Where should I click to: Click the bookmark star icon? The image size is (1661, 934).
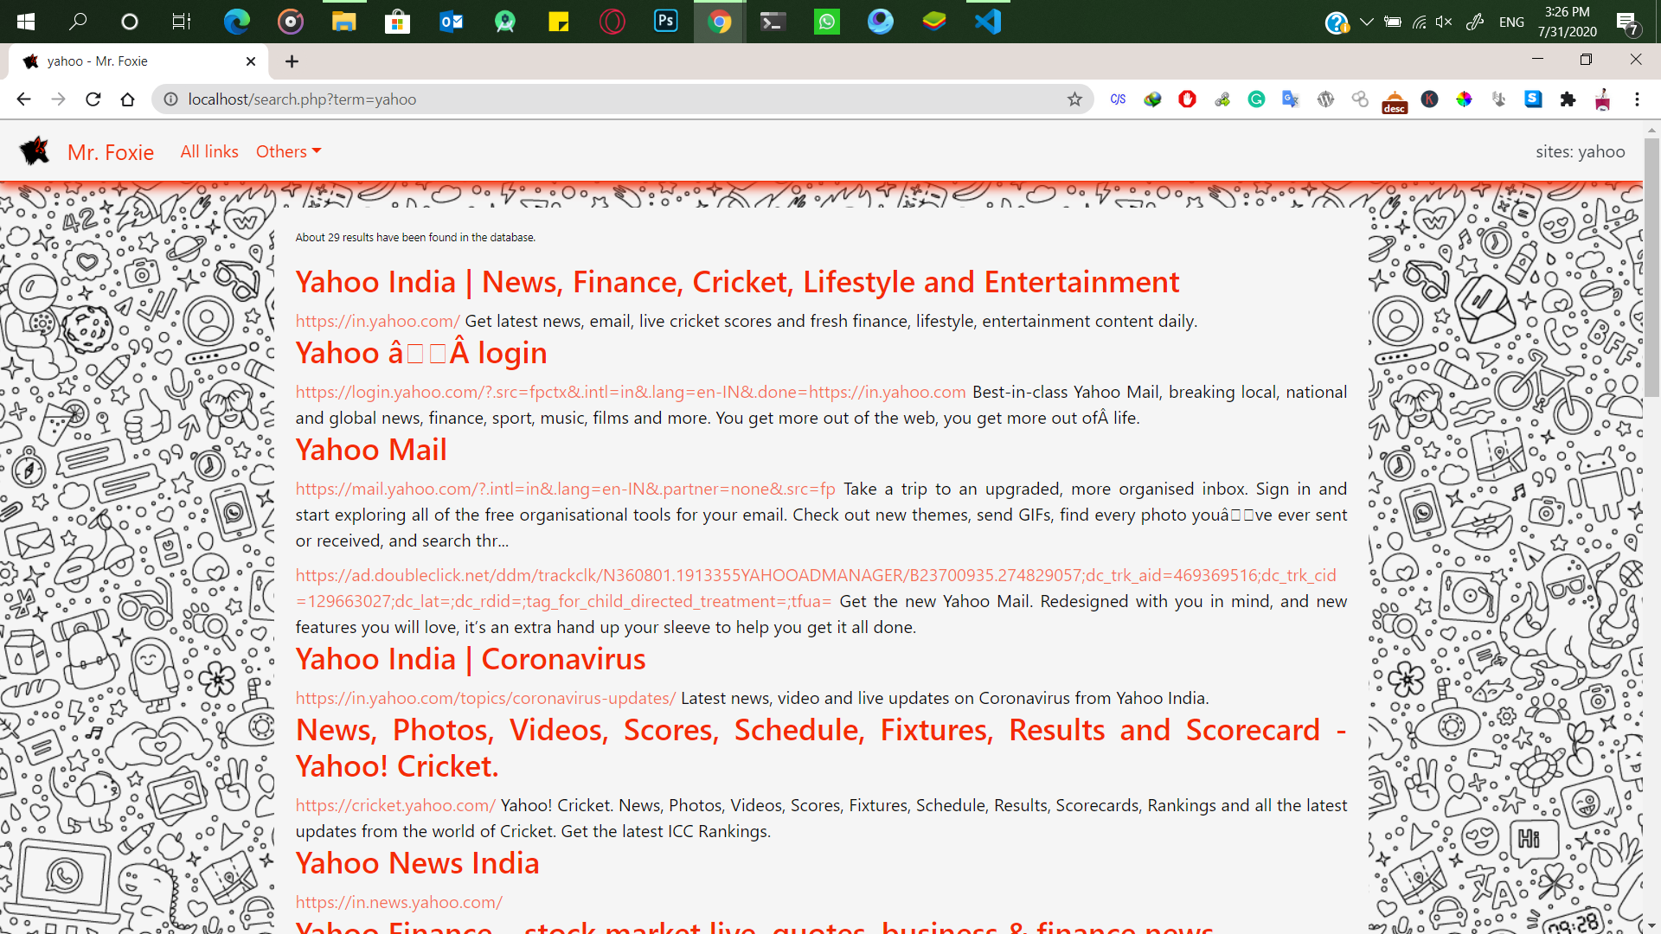[1074, 99]
